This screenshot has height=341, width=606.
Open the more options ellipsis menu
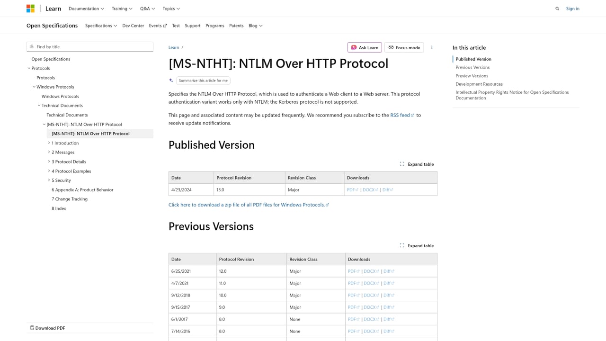click(x=431, y=47)
